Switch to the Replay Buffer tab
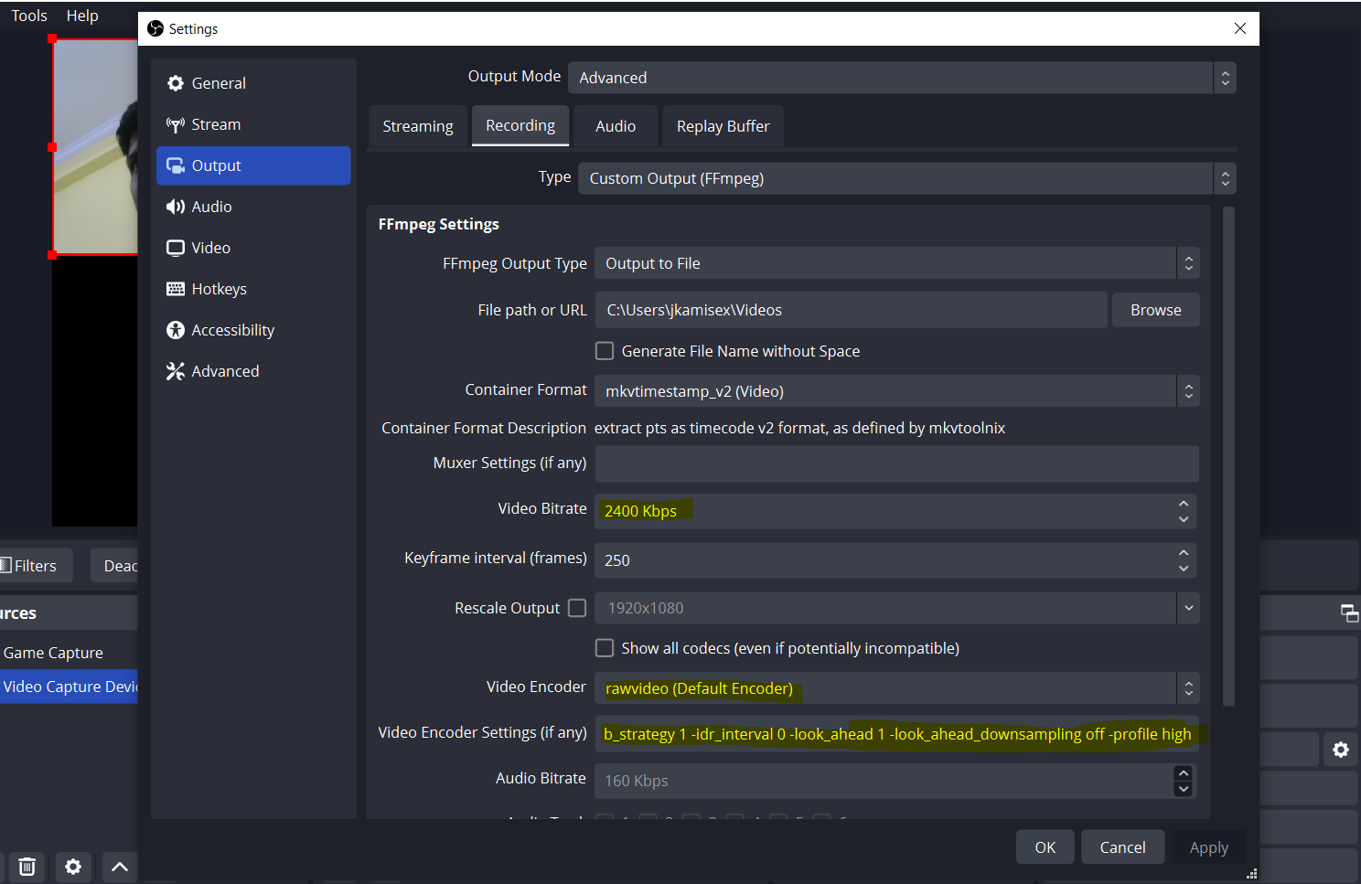1361x884 pixels. pos(723,125)
